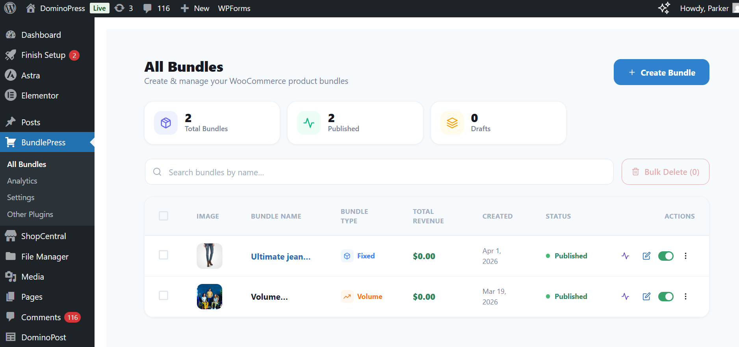Click the BUNDLE NAME column header
Image resolution: width=739 pixels, height=347 pixels.
click(x=276, y=216)
